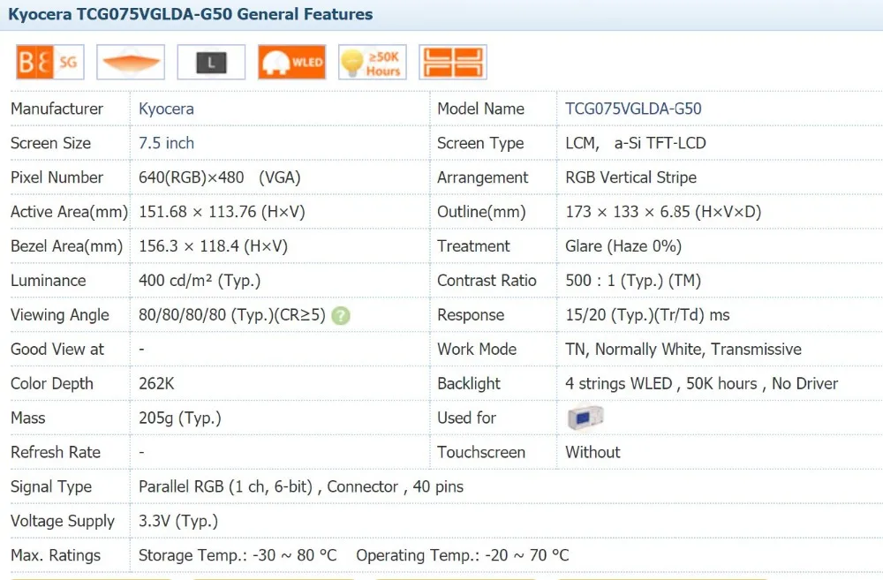Click the 'Active Area(mm)' row label
The image size is (883, 580).
click(69, 212)
